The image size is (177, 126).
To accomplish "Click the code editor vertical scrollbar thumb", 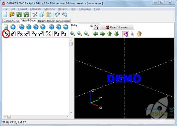I will pos(71,44).
